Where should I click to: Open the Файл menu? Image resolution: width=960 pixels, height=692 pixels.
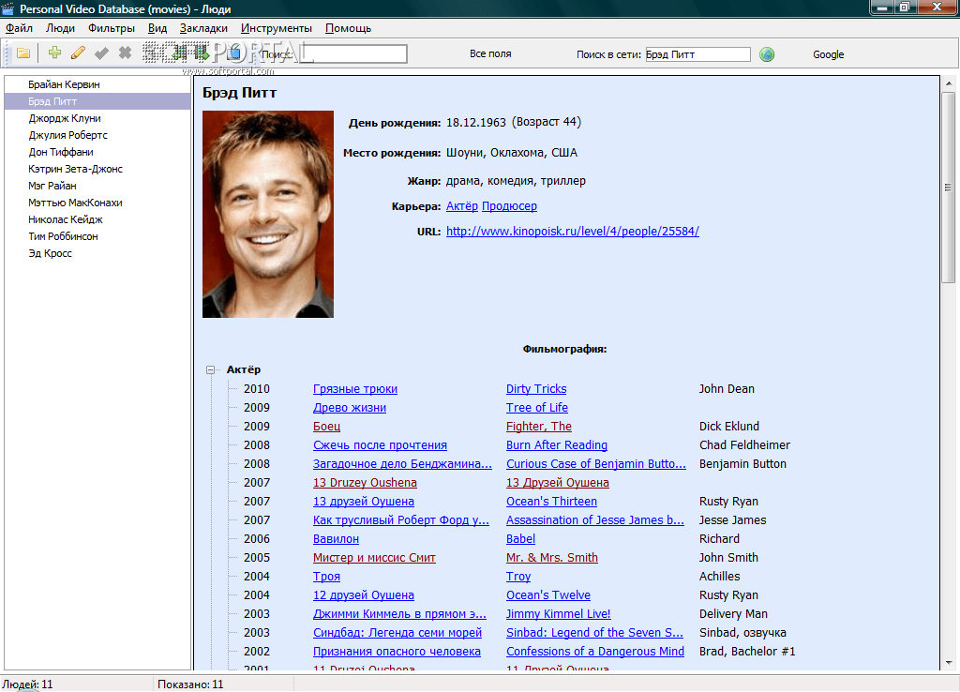[19, 28]
